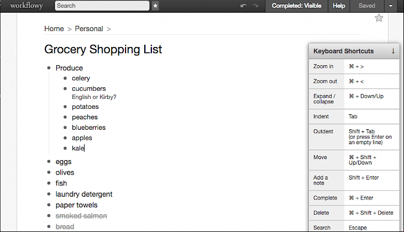Click the bullet of the cucumbers item

65,88
